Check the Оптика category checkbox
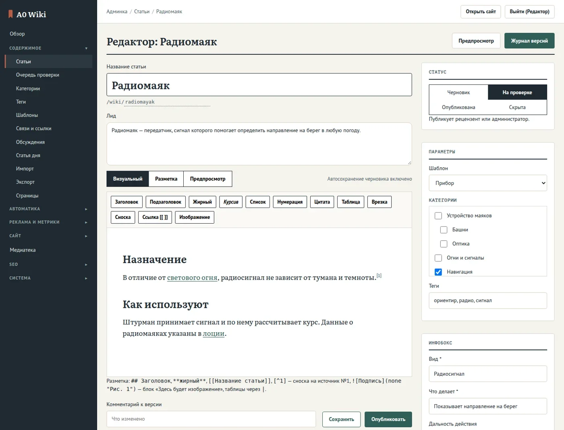This screenshot has width=564, height=430. pyautogui.click(x=444, y=244)
